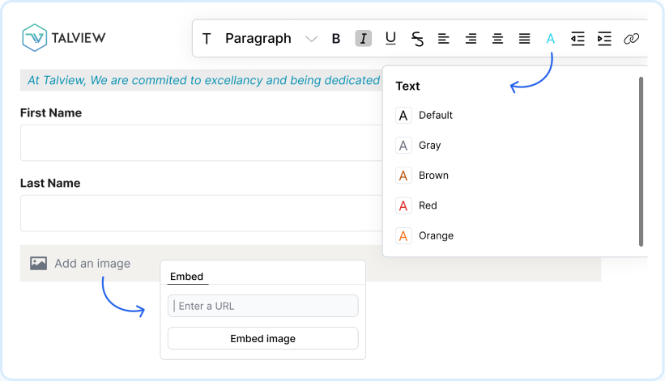
Task: Align text to the right
Action: 471,39
